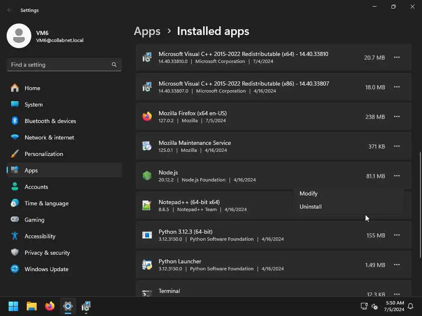Image resolution: width=422 pixels, height=316 pixels.
Task: Go back with the Settings back arrow
Action: coord(10,10)
